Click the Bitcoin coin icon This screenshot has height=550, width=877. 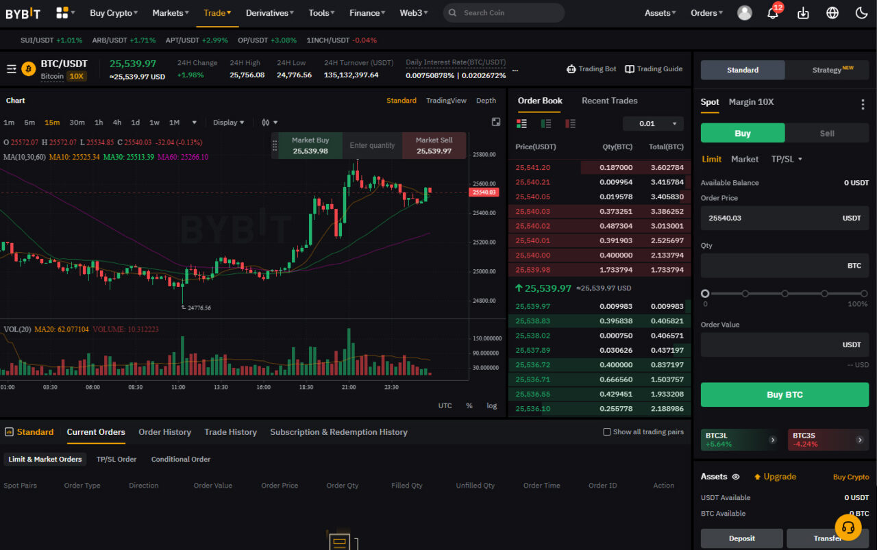pos(29,68)
